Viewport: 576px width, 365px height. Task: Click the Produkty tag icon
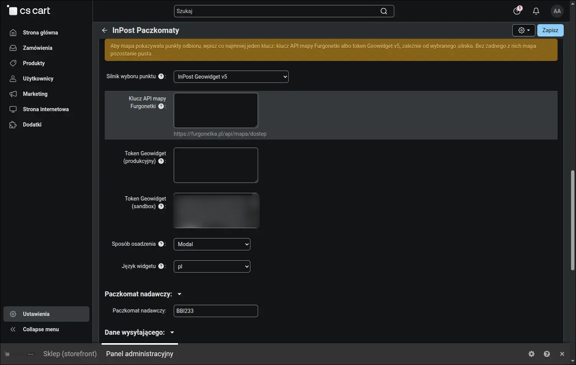pyautogui.click(x=13, y=63)
